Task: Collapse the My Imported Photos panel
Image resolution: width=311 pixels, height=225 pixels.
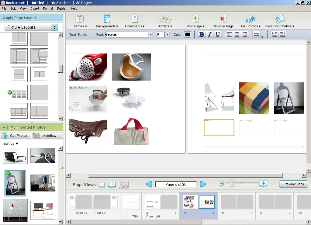Action: (x=4, y=127)
